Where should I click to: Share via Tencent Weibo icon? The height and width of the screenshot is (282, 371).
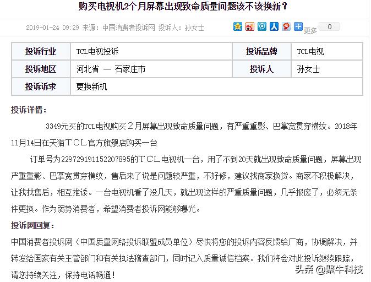tap(261, 26)
